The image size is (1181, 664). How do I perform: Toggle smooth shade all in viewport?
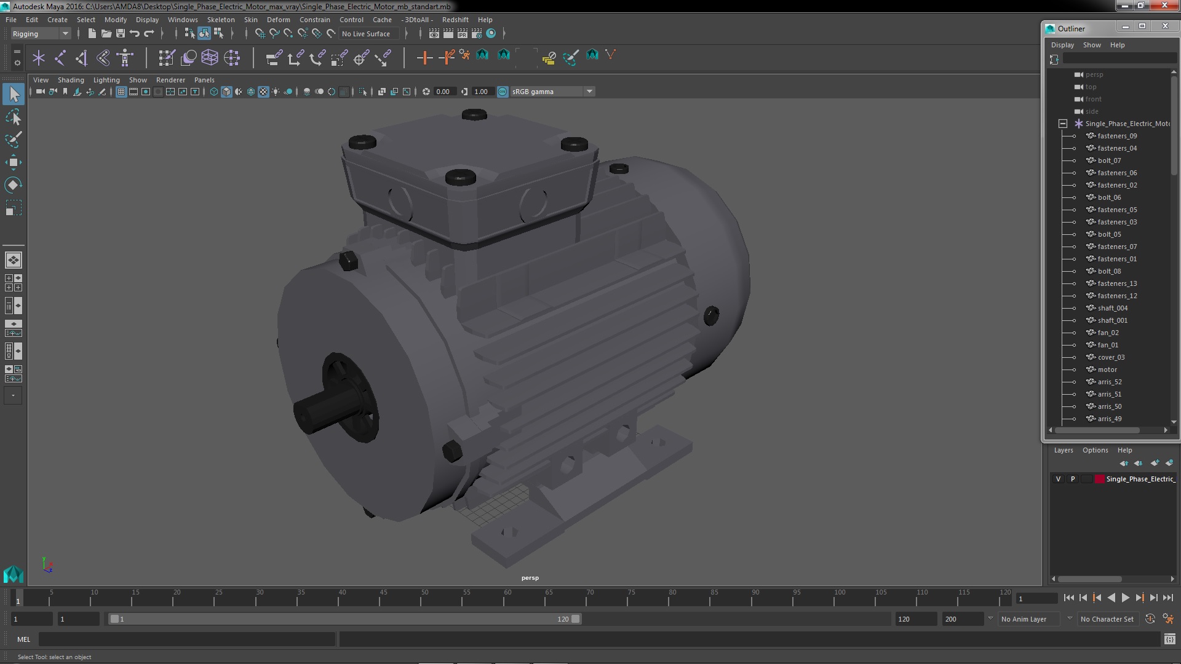tap(226, 92)
